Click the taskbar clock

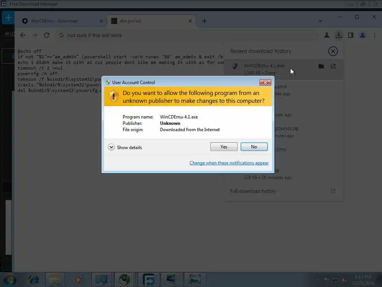pos(363,280)
